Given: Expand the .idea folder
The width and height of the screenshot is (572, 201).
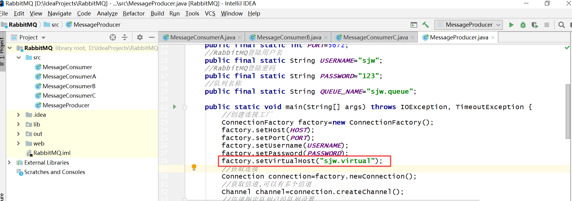Looking at the screenshot, I should click(19, 115).
